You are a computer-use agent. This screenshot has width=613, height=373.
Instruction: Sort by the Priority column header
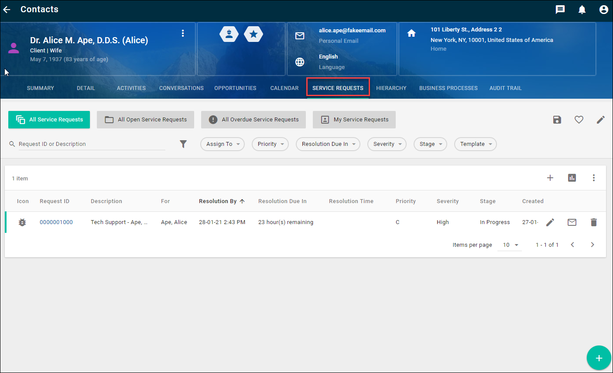click(x=406, y=201)
